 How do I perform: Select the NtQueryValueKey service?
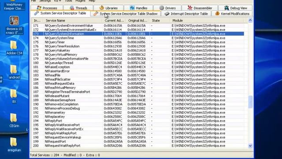point(138,50)
